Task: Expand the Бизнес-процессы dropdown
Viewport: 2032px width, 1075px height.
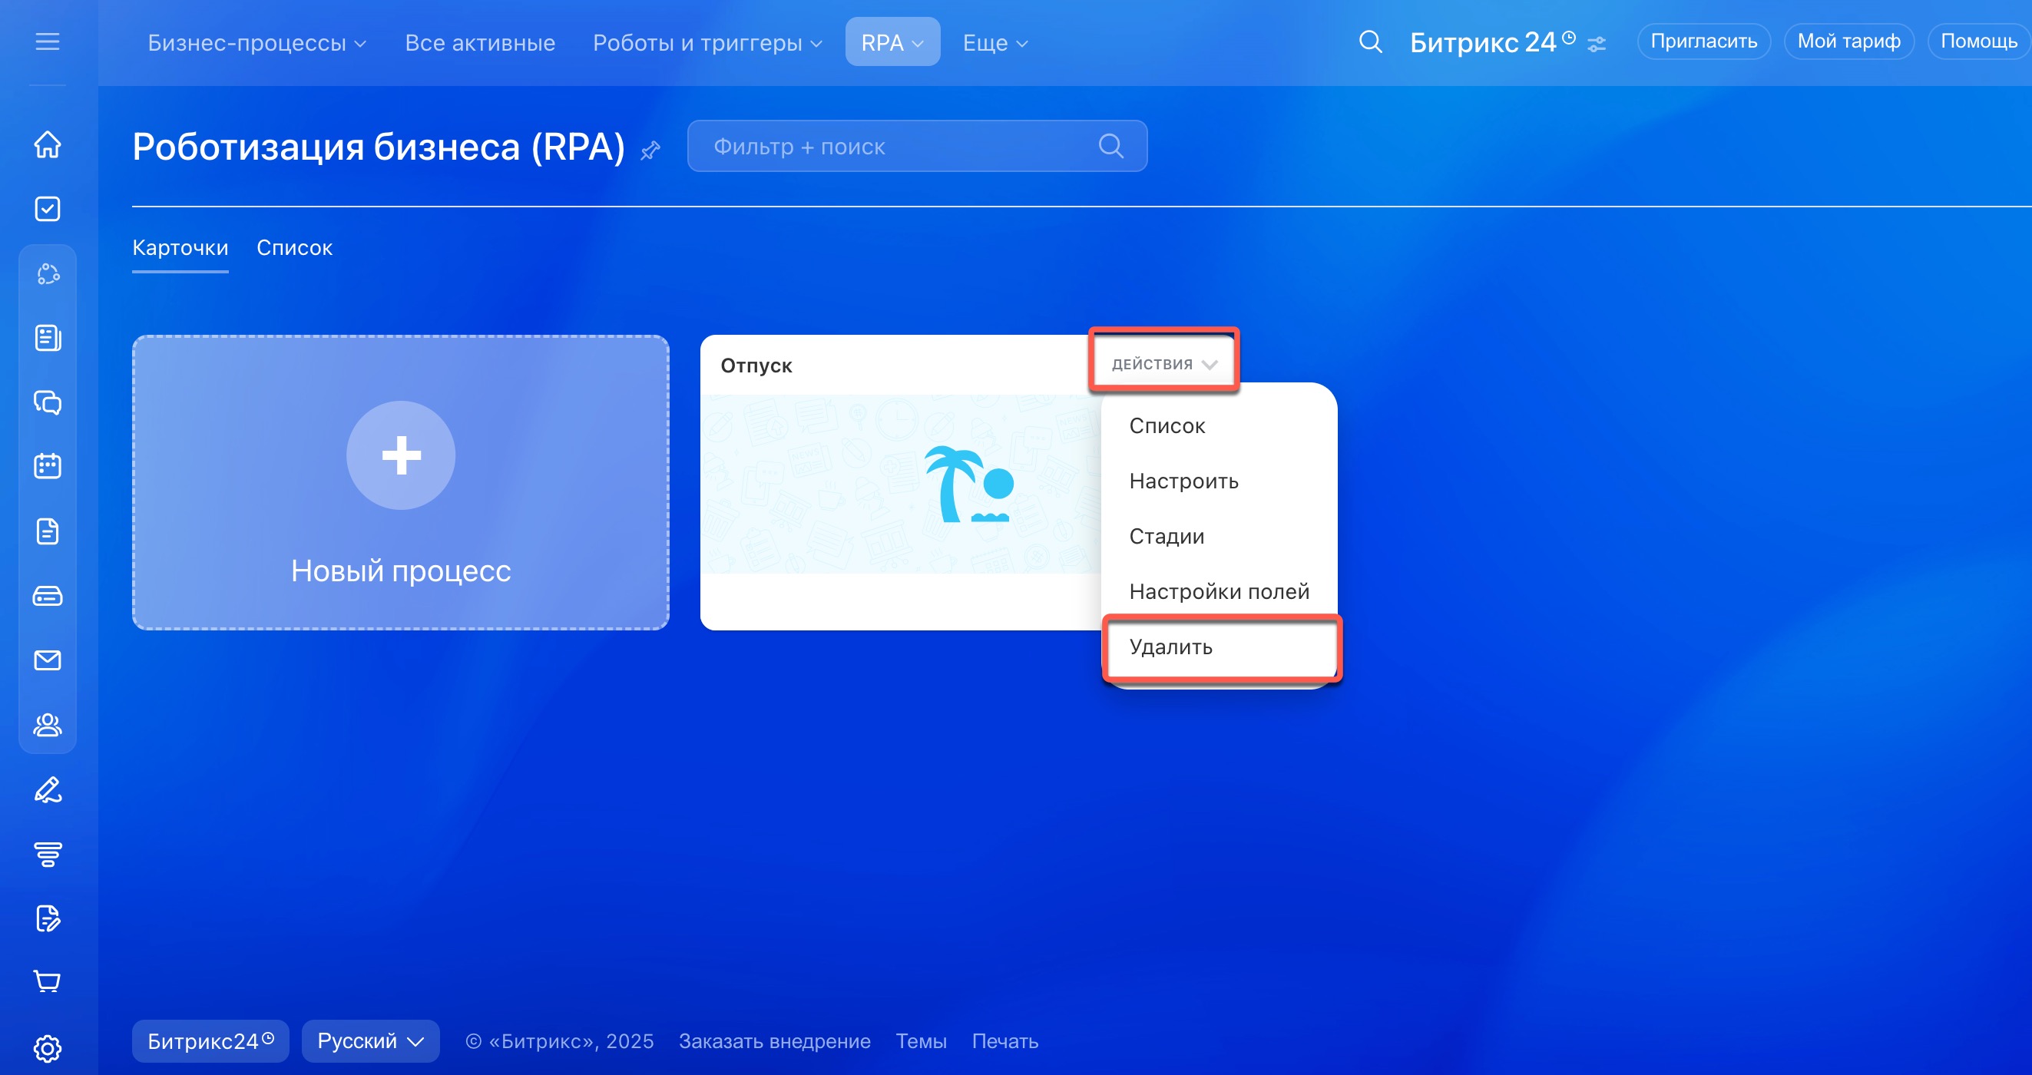Action: pyautogui.click(x=256, y=42)
